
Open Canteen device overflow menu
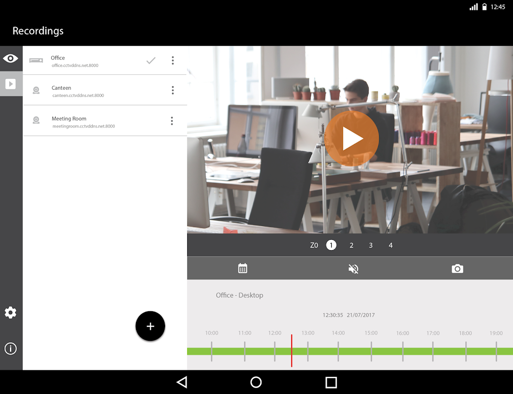(x=173, y=90)
